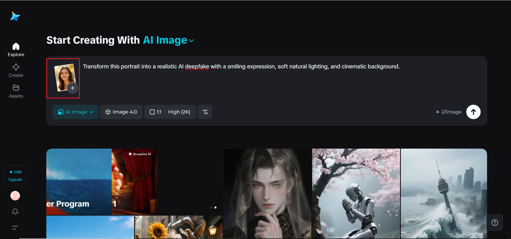Open the blue ocean Program banner
This screenshot has height=239, width=511.
click(x=79, y=182)
